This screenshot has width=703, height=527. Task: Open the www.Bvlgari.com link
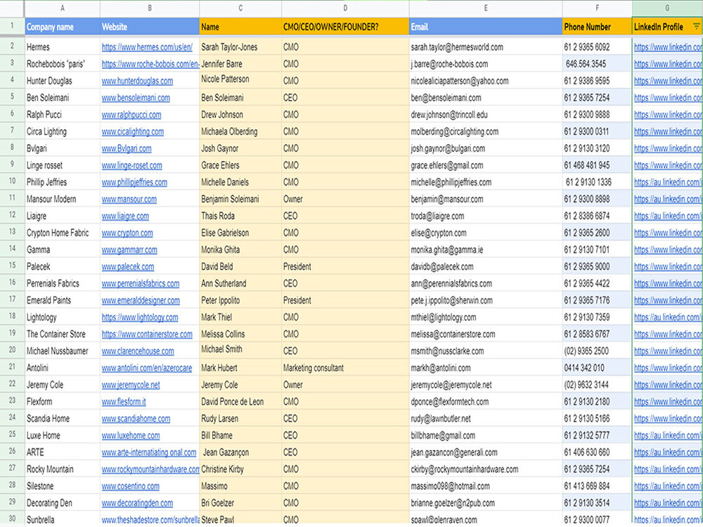pos(127,148)
